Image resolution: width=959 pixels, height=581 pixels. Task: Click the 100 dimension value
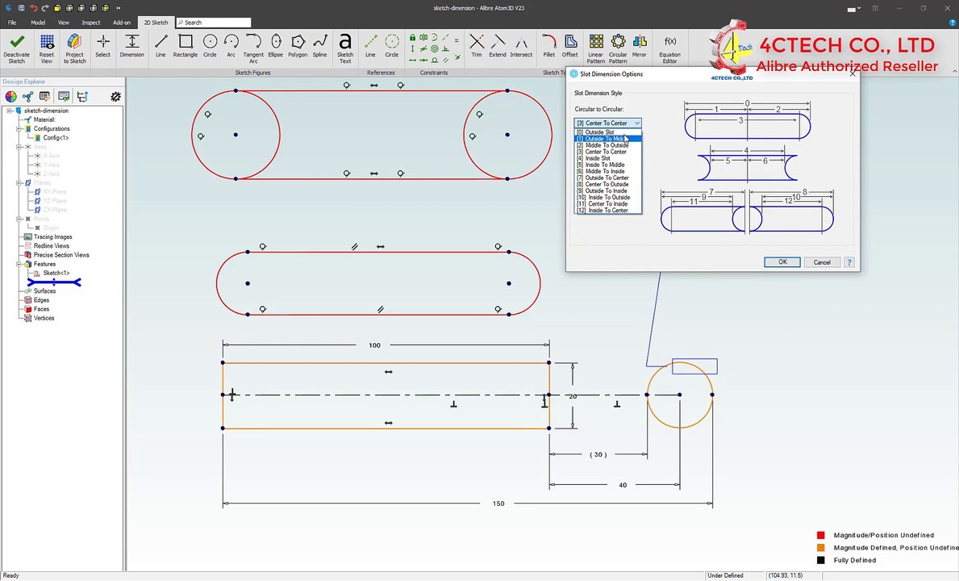pyautogui.click(x=375, y=345)
